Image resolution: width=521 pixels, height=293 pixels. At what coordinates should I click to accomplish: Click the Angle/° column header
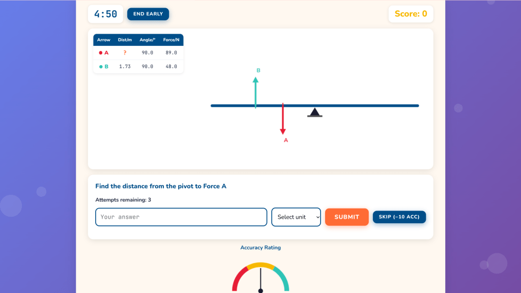click(148, 40)
